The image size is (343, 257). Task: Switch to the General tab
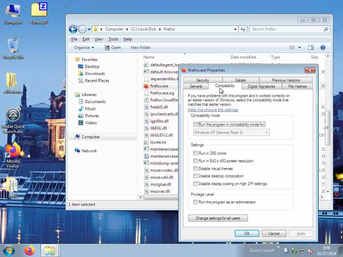pos(196,86)
